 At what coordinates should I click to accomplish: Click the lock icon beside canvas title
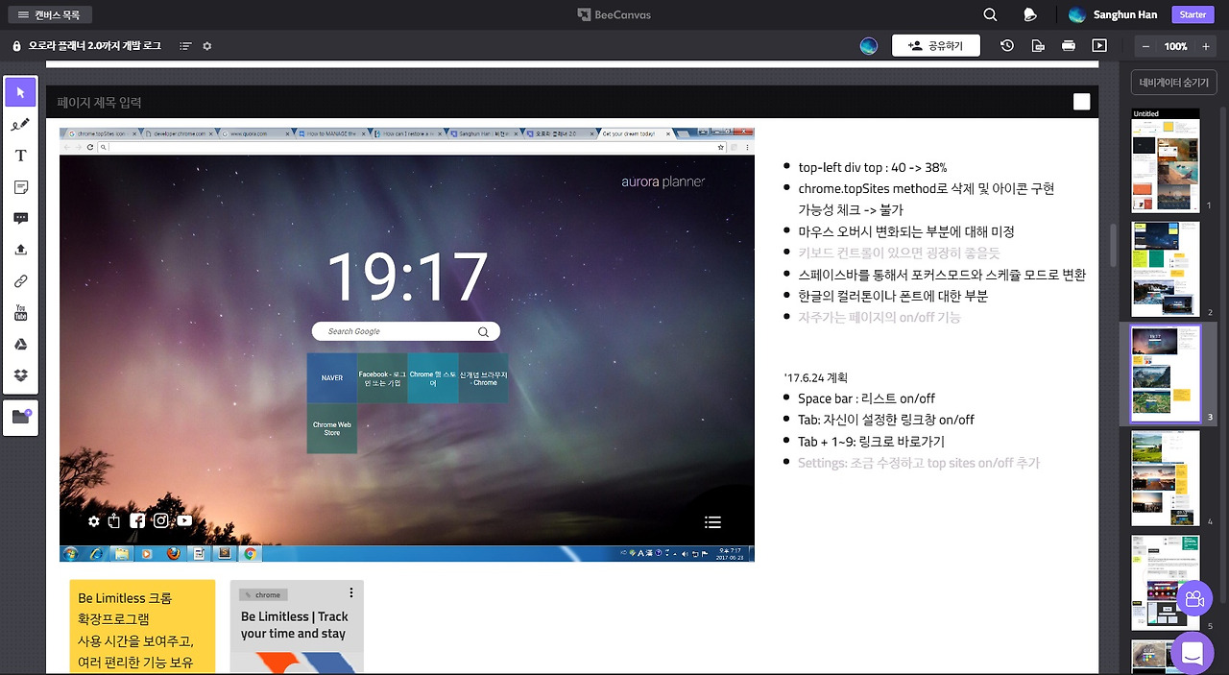tap(16, 45)
